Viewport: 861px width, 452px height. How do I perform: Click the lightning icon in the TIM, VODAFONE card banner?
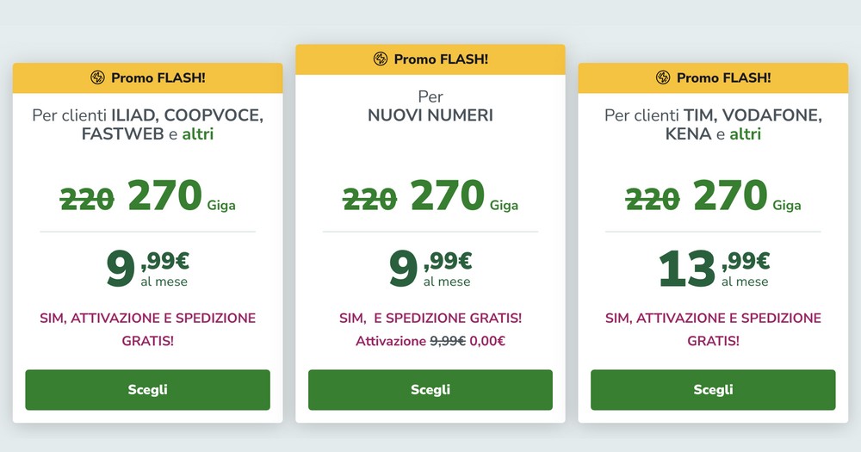click(x=663, y=77)
